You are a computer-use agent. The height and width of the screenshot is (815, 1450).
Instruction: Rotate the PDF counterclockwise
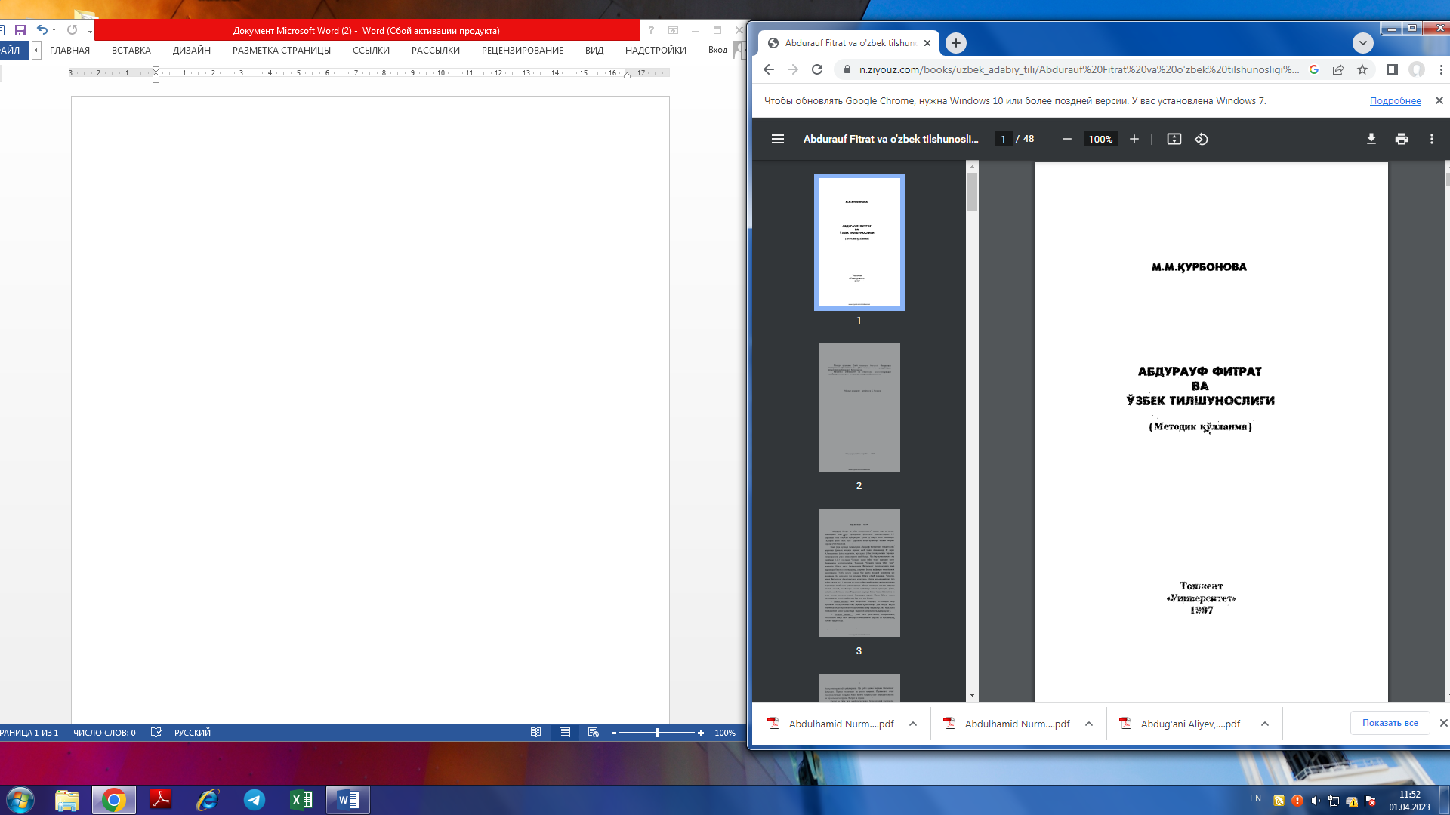coord(1201,139)
